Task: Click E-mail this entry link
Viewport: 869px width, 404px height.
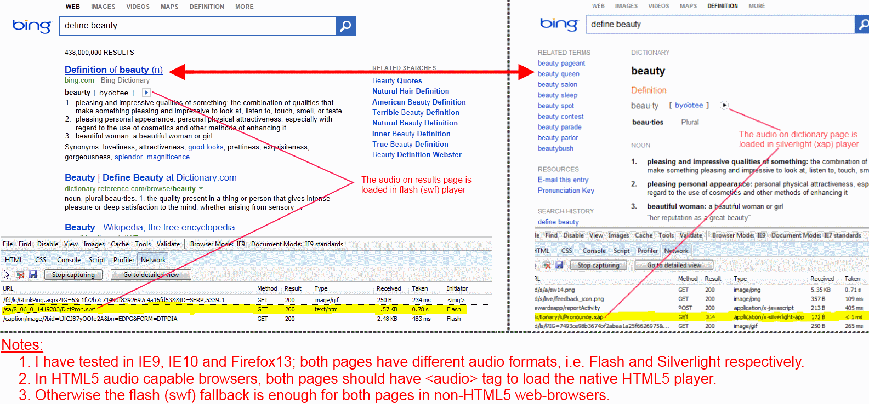Action: tap(563, 180)
